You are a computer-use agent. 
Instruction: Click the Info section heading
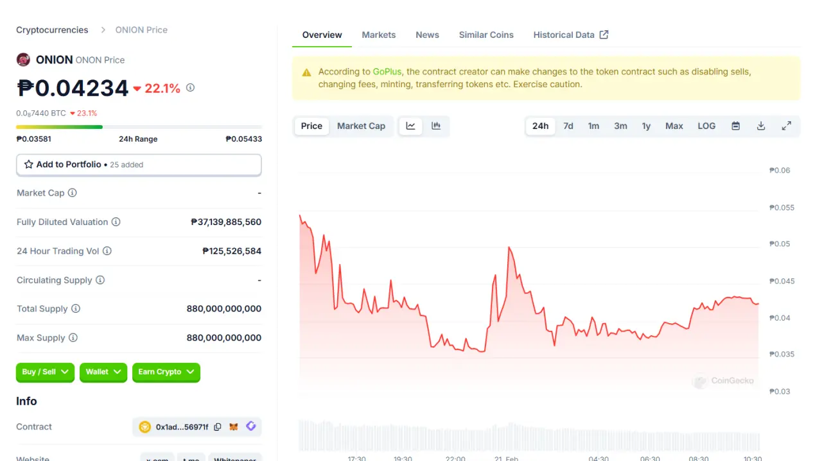(26, 401)
